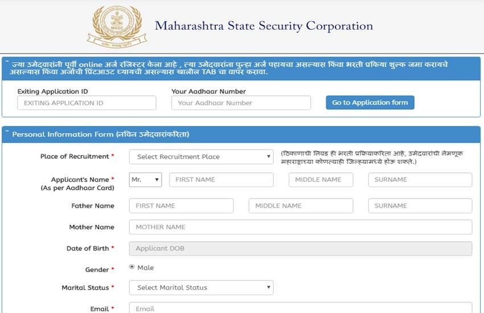Click the MOTHER NAME input field

click(x=301, y=227)
